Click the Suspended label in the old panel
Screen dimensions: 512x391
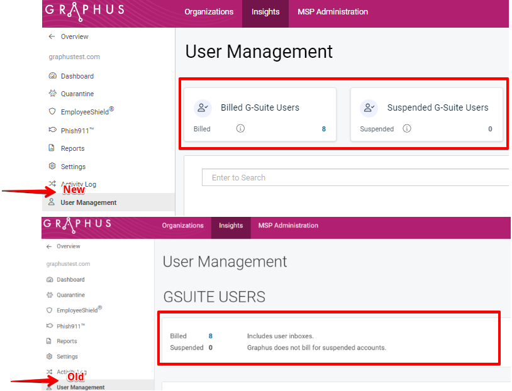[187, 348]
